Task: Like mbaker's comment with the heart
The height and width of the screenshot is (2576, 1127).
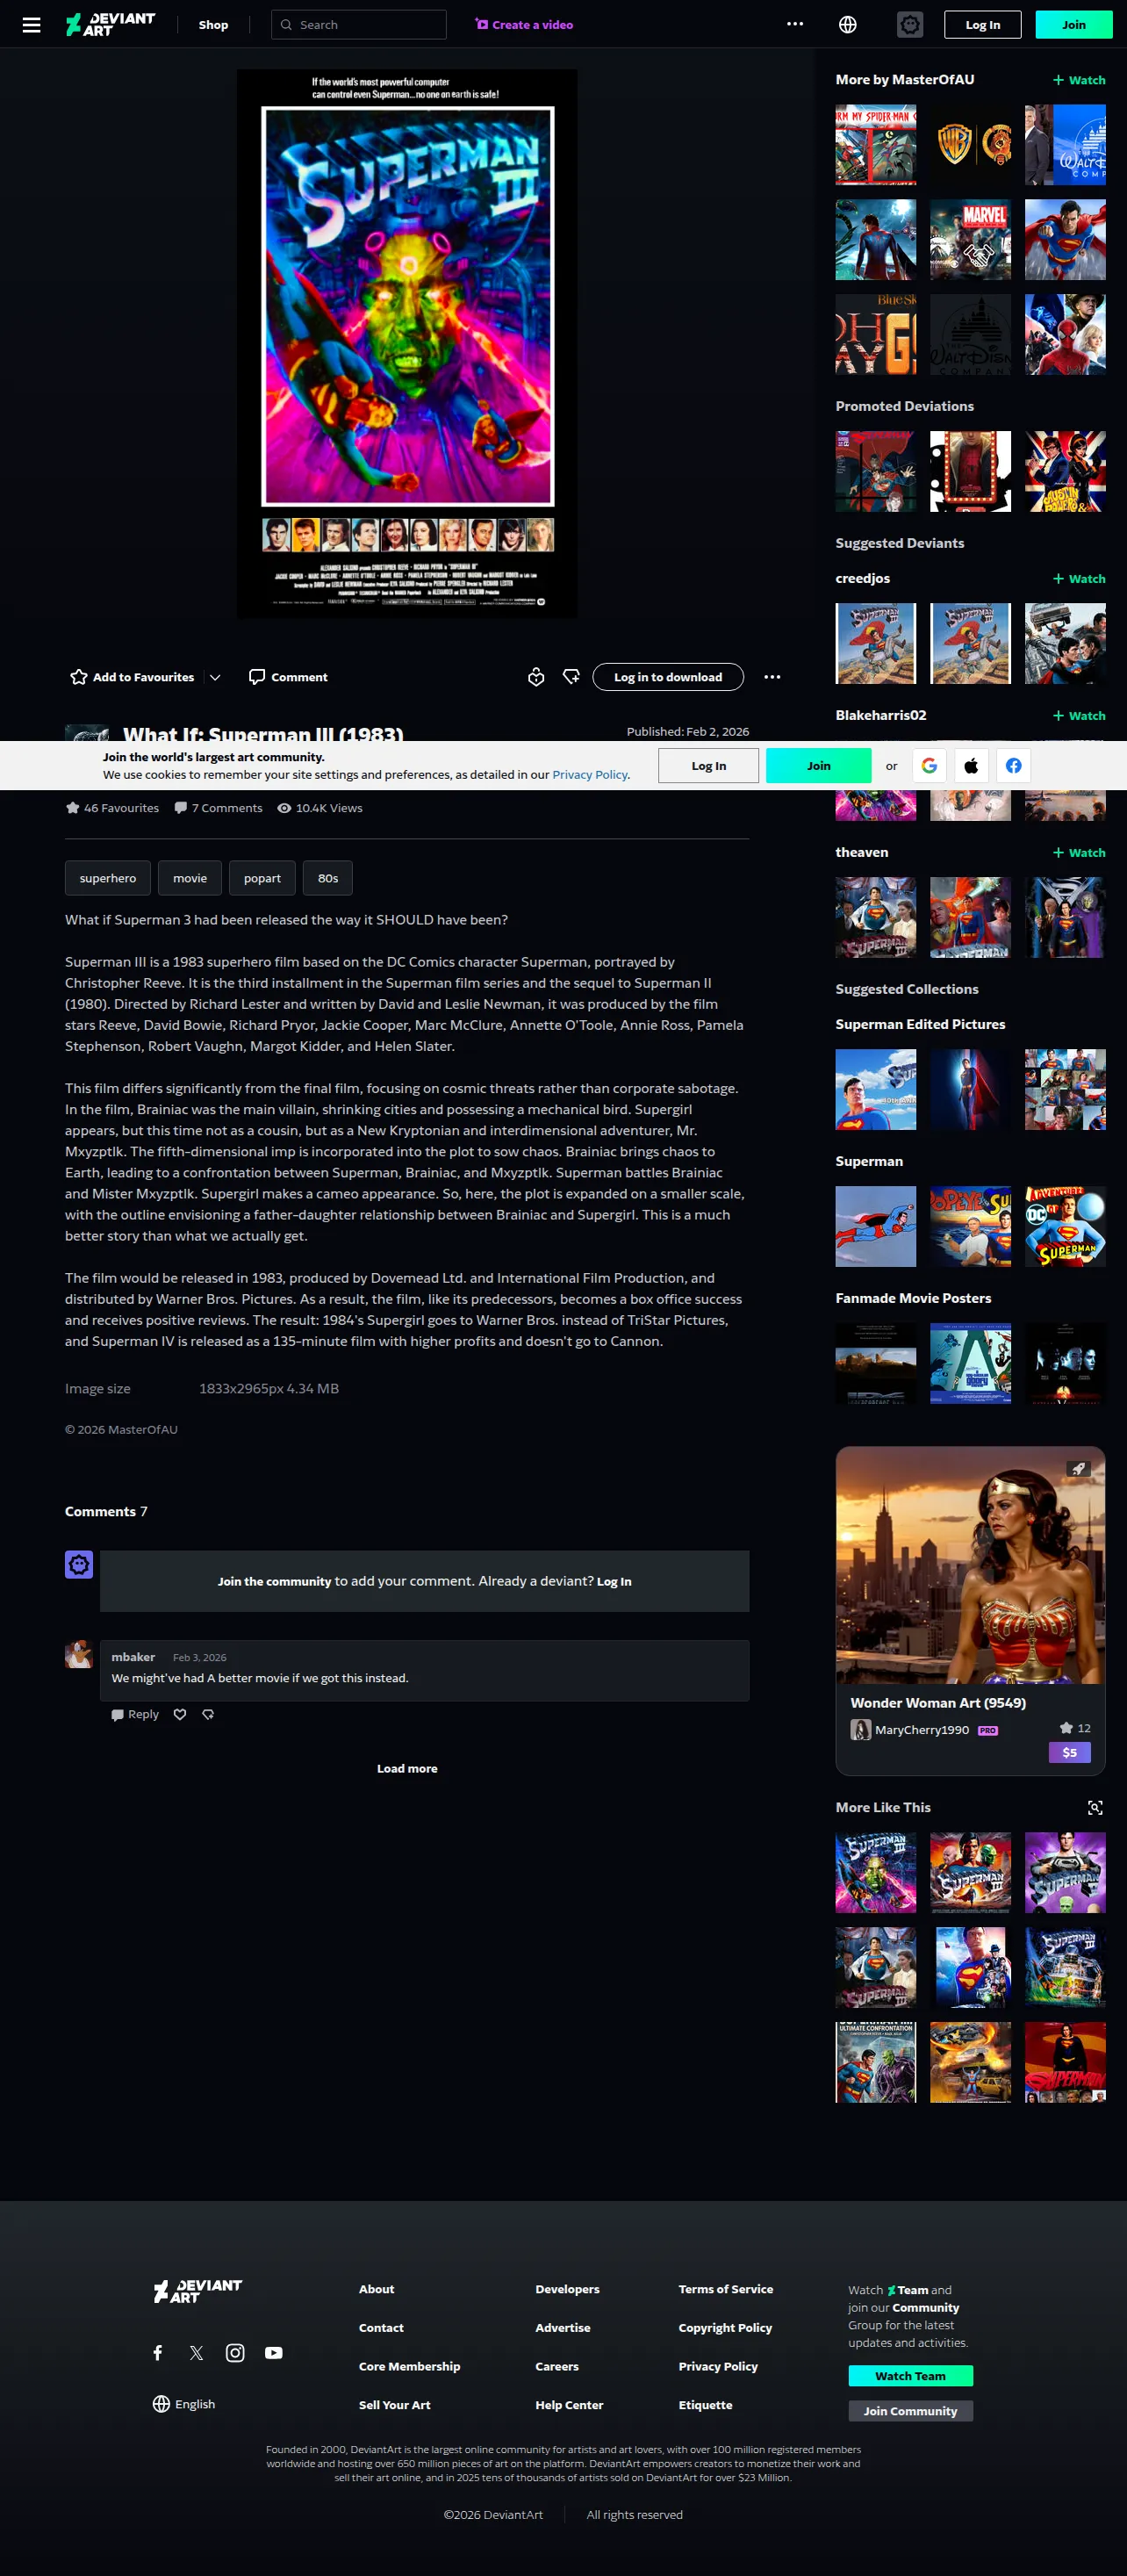Action: 180,1714
